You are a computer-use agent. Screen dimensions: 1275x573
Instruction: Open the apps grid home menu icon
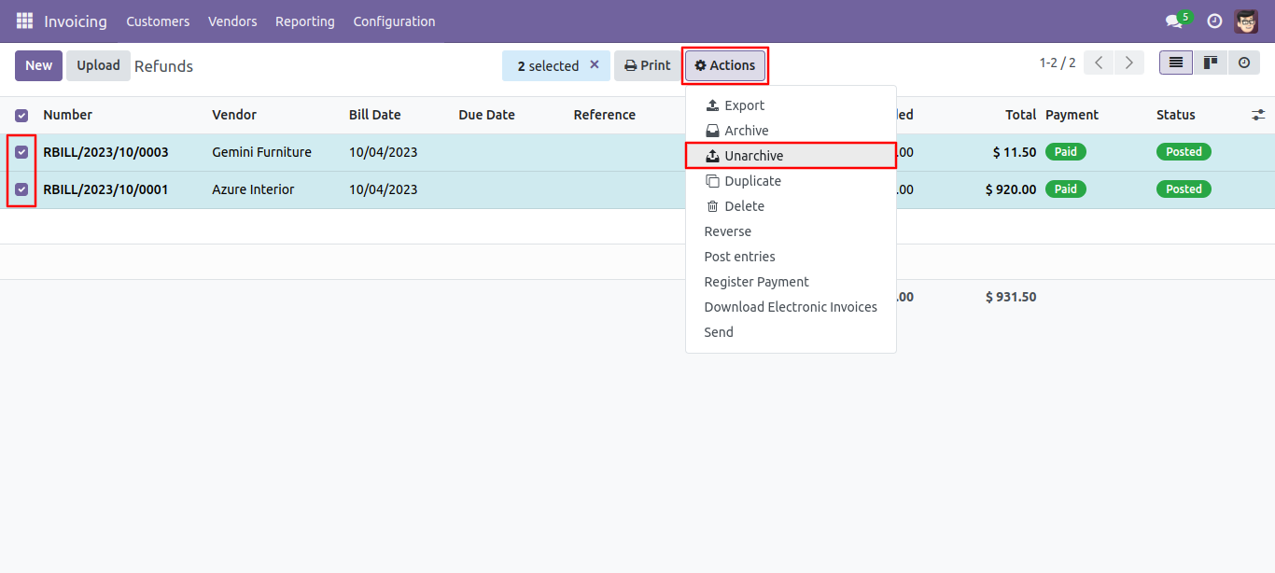(x=24, y=21)
